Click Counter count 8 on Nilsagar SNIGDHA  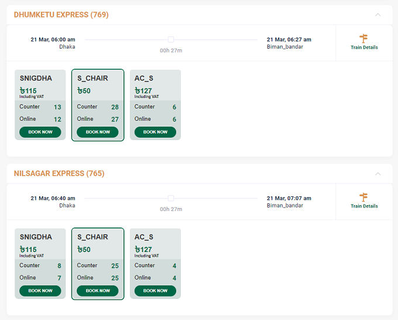(x=59, y=265)
